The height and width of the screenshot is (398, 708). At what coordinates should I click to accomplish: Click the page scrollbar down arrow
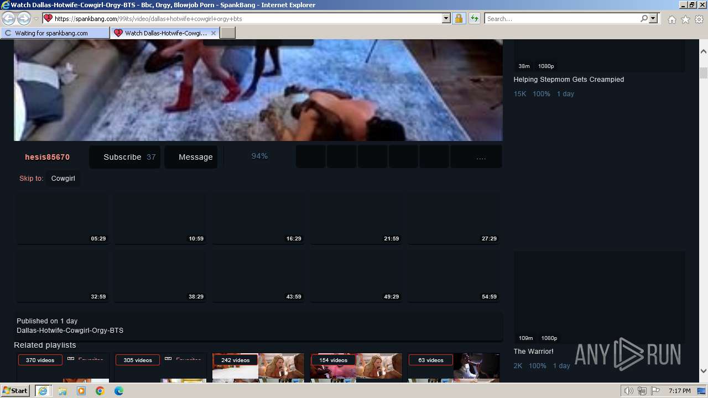tap(704, 371)
